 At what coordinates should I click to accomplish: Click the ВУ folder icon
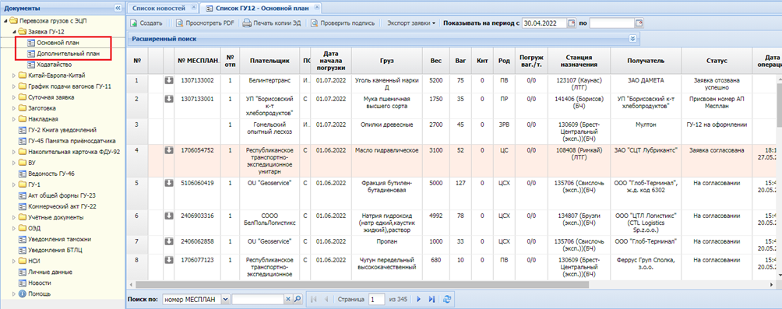(22, 163)
